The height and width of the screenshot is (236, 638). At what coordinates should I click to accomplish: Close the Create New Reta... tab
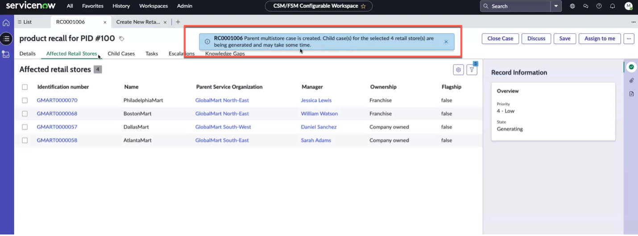(x=165, y=22)
